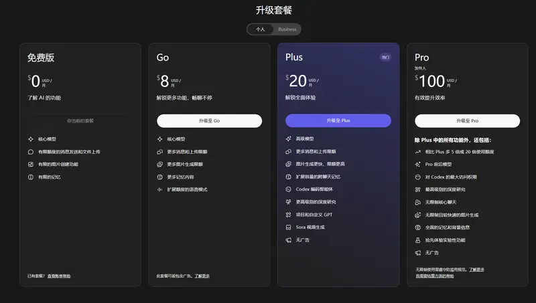
Task: Click the 此套餐可能包含广告 notice text
Action: [x=175, y=276]
